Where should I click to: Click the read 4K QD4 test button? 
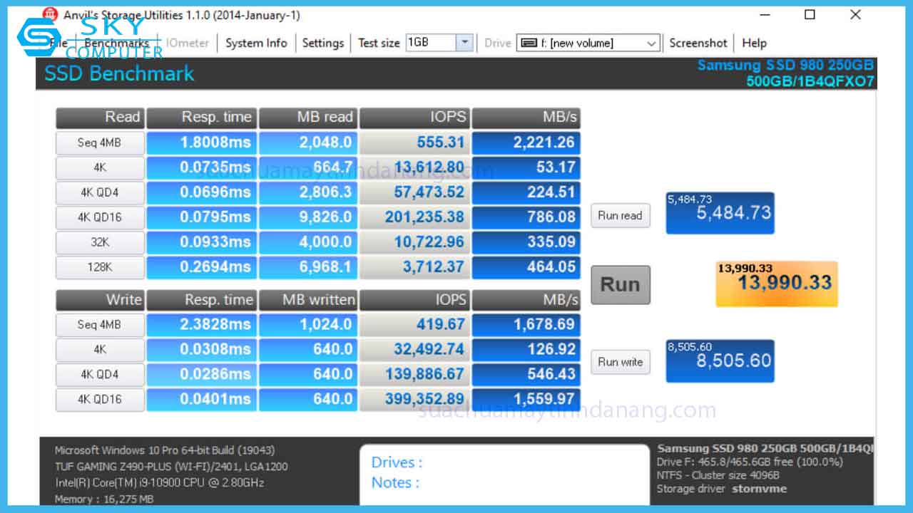[100, 192]
